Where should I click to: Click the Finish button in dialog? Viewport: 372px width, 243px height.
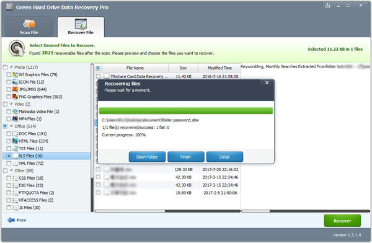(186, 157)
